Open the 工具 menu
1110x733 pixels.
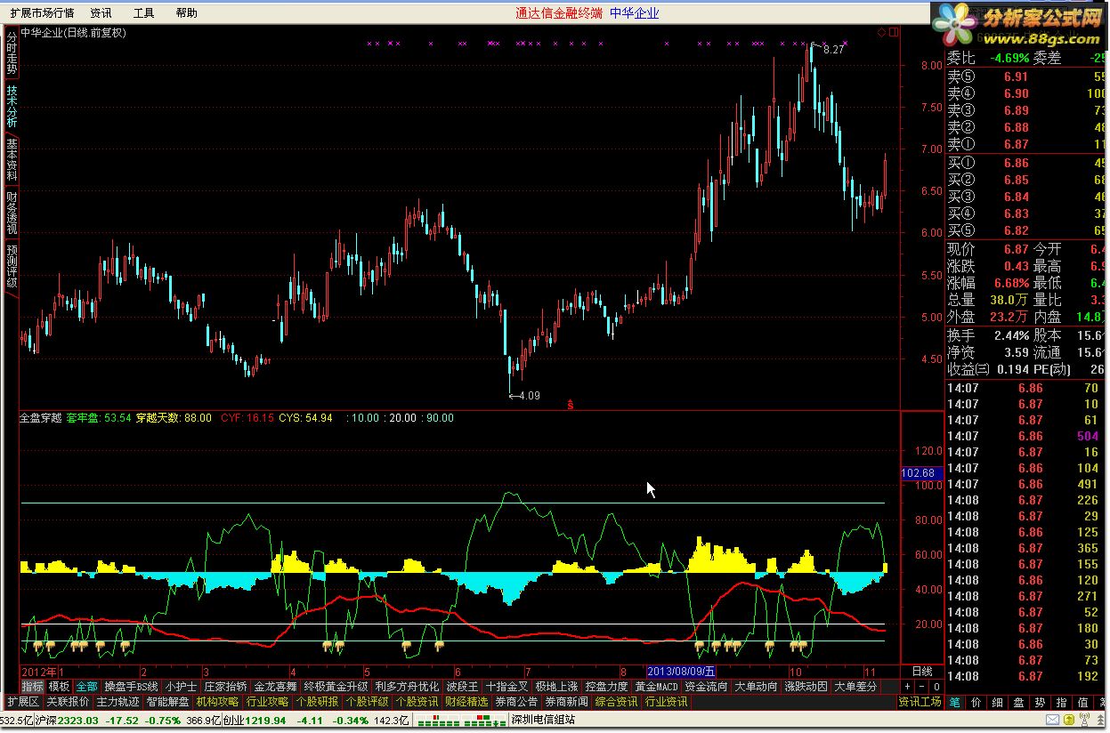pyautogui.click(x=143, y=12)
